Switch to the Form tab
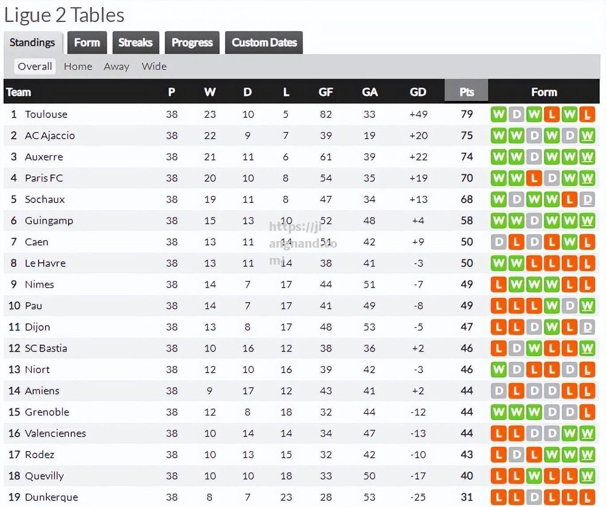This screenshot has width=606, height=507. click(x=87, y=43)
